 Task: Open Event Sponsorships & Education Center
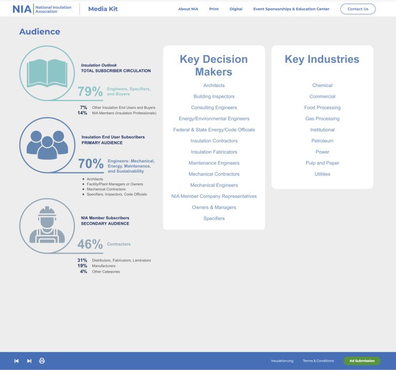click(x=291, y=9)
